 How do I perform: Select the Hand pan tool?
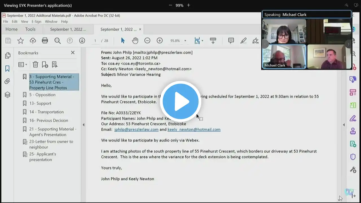click(x=135, y=41)
